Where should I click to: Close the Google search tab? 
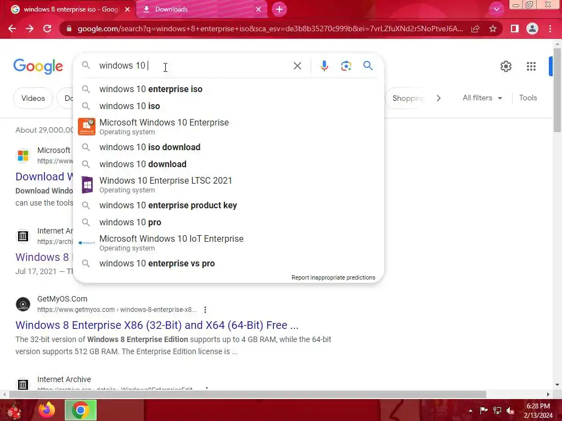point(127,9)
